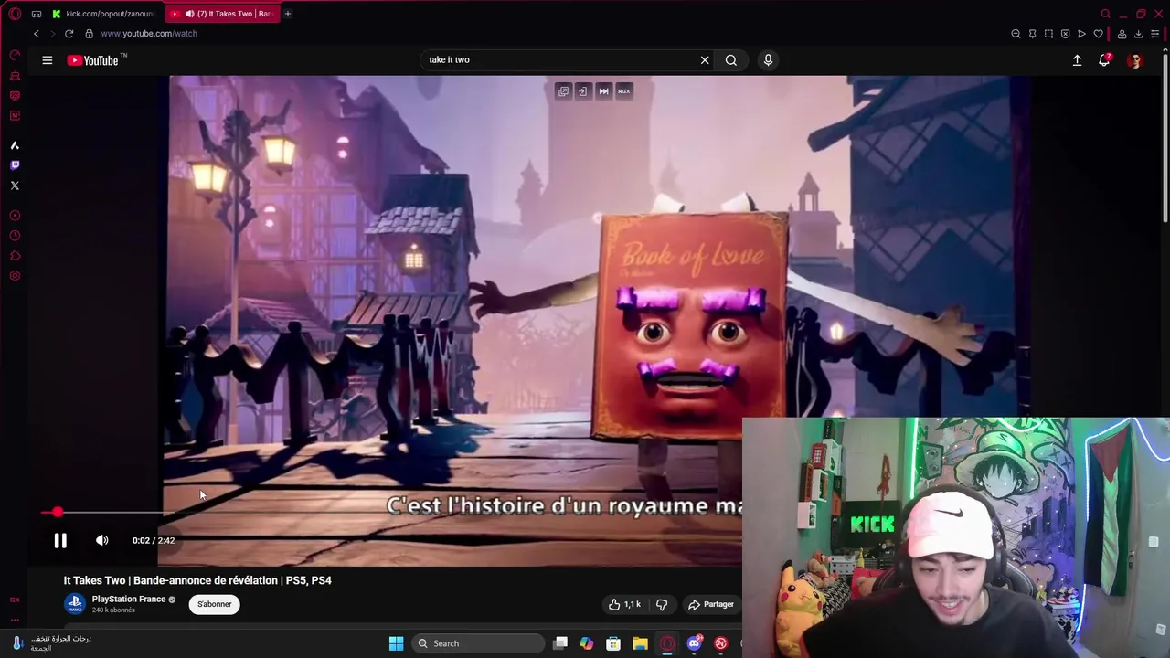Go back with the browser back arrow
This screenshot has width=1170, height=658.
tap(37, 34)
